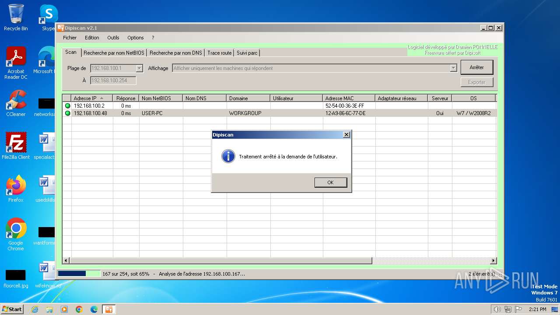The height and width of the screenshot is (315, 560).
Task: Click the horizontal scrollbar thumb
Action: pyautogui.click(x=221, y=261)
